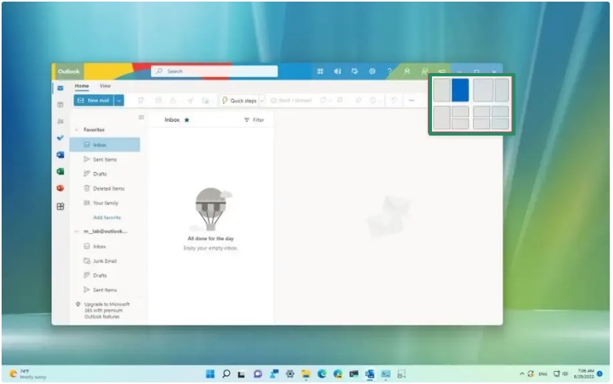Open the three-dot More options in the ribbon
This screenshot has width=613, height=384.
[x=412, y=101]
